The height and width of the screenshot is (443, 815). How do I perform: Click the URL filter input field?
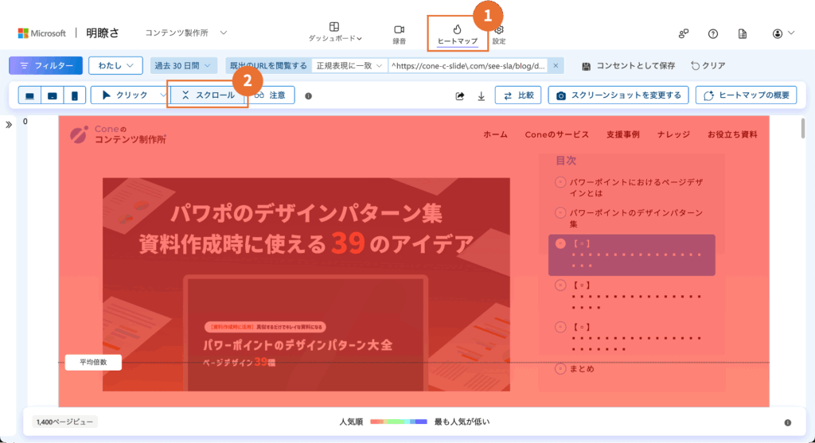tap(468, 65)
